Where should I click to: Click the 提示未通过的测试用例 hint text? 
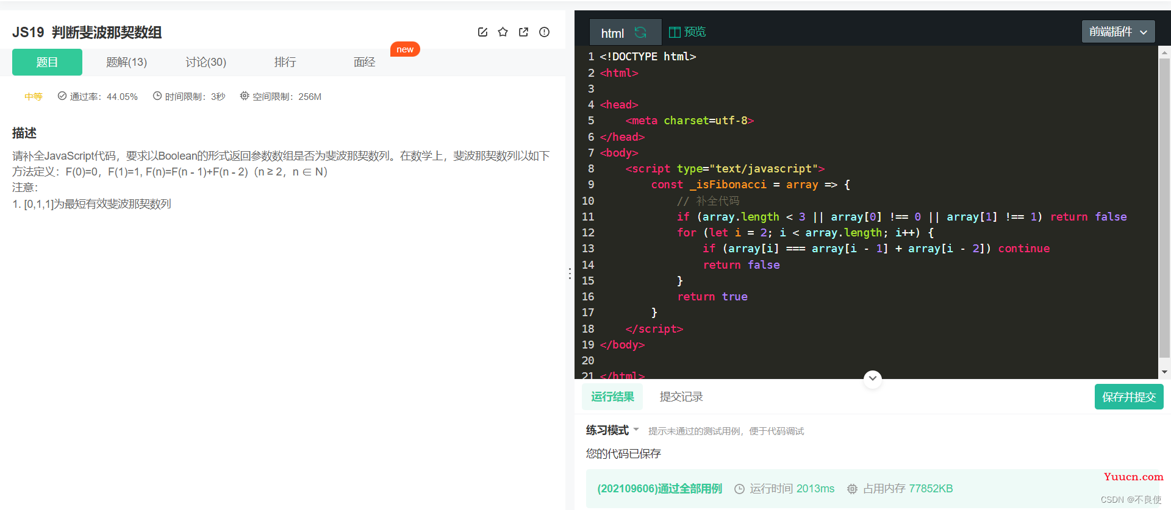[x=726, y=431]
